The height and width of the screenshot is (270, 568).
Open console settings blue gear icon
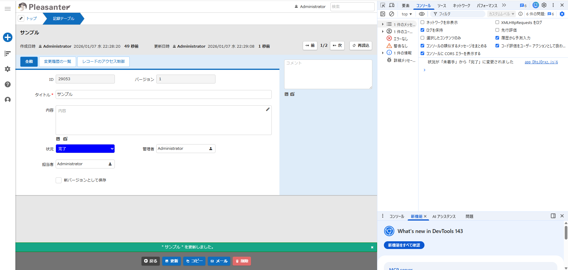click(x=562, y=14)
